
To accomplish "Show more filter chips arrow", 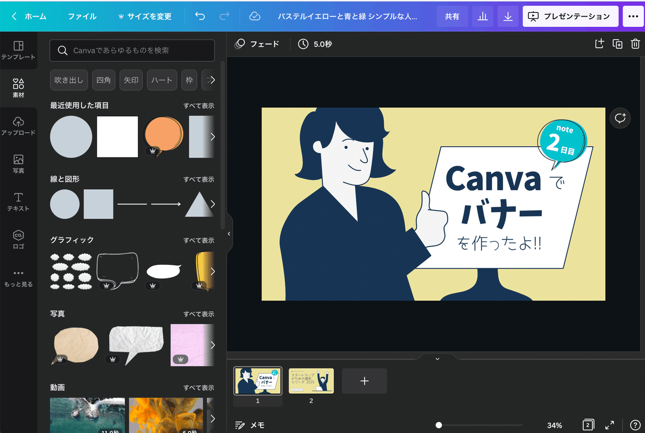I will [x=212, y=80].
